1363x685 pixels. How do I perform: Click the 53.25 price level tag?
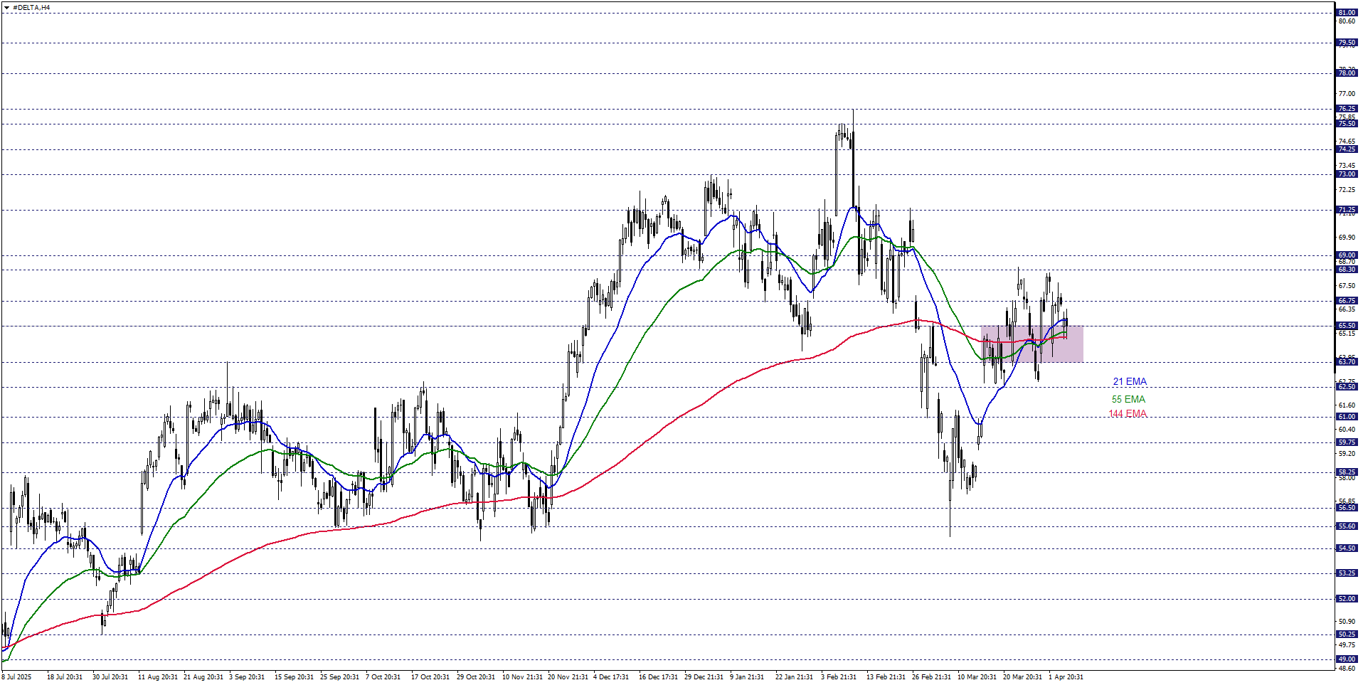pos(1347,573)
